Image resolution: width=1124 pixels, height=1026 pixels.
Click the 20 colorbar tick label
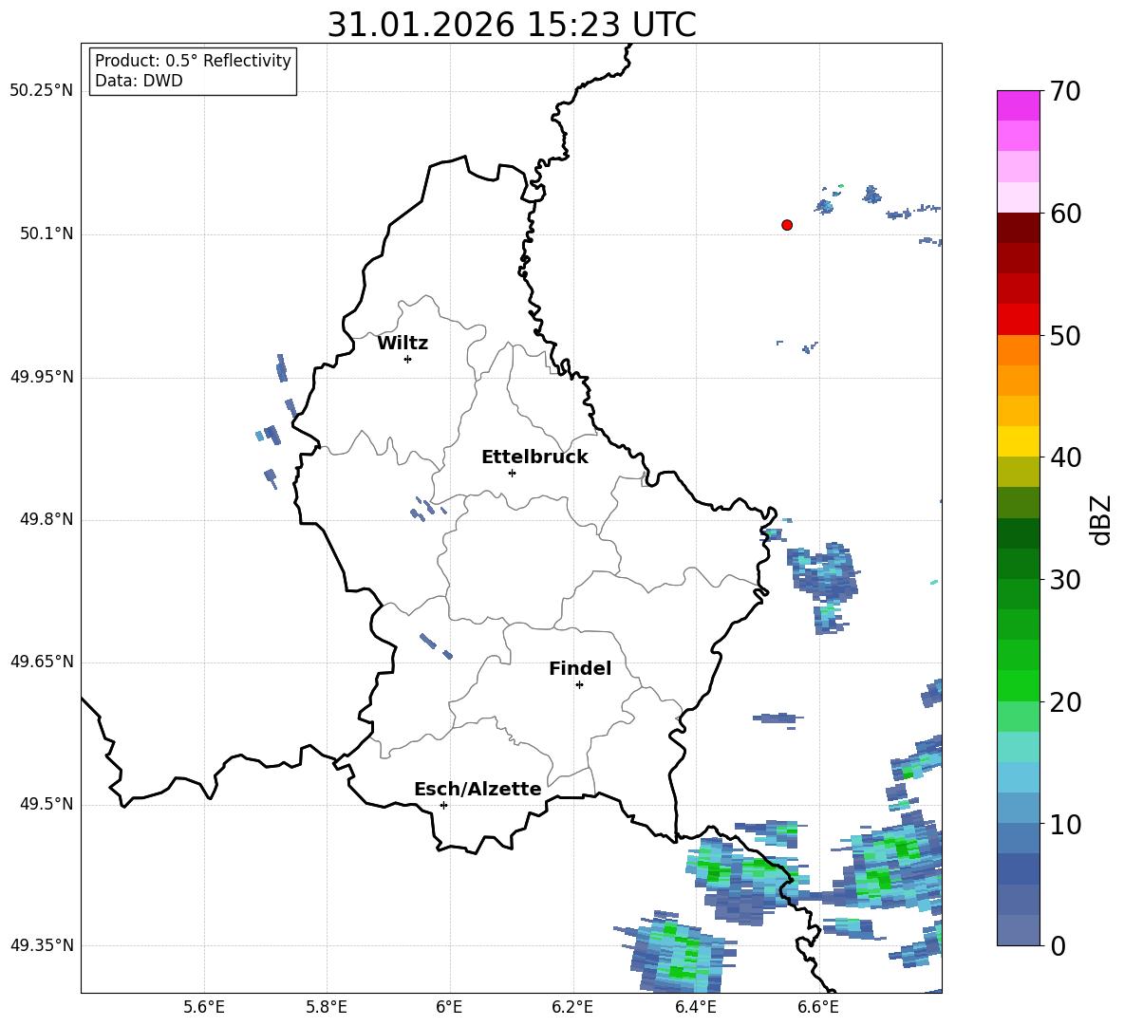click(x=1065, y=702)
